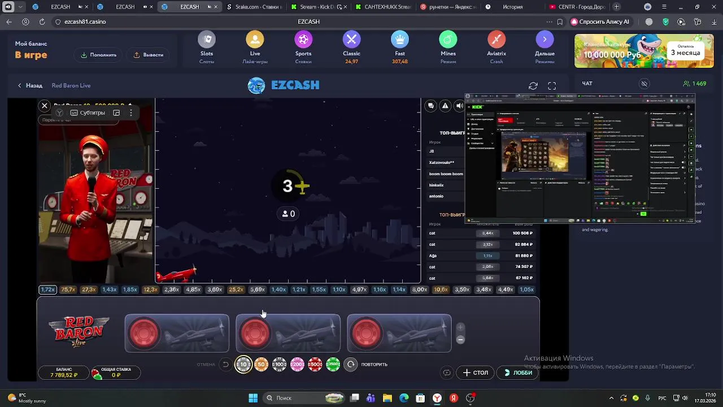Image resolution: width=723 pixels, height=407 pixels.
Task: Open the Classic game icon
Action: (351, 40)
